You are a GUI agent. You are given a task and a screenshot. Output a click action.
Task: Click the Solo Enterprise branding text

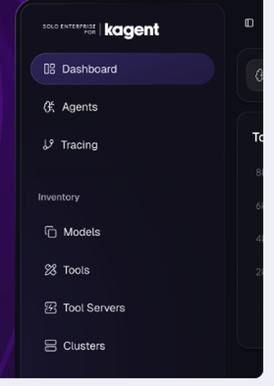pos(69,29)
